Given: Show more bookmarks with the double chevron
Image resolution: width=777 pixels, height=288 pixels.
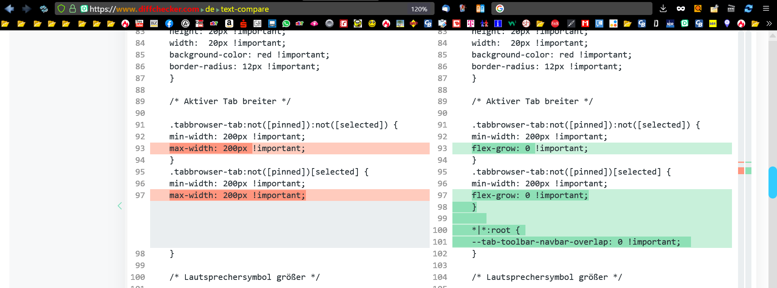Looking at the screenshot, I should (x=769, y=23).
